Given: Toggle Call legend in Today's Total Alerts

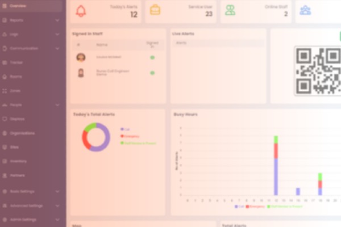Looking at the screenshot, I should click(125, 129).
